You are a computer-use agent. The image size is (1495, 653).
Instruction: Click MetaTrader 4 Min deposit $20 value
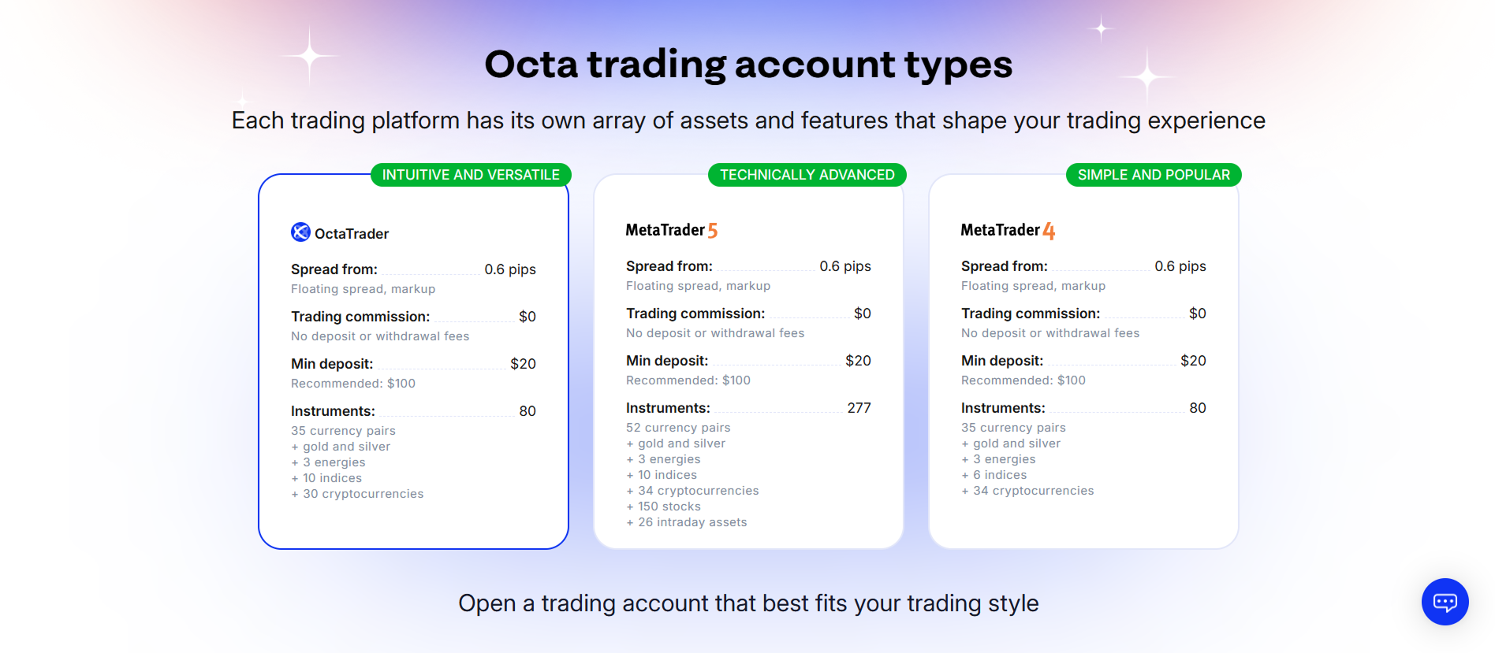pyautogui.click(x=1192, y=361)
